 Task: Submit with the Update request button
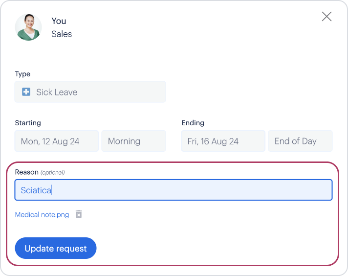[56, 248]
